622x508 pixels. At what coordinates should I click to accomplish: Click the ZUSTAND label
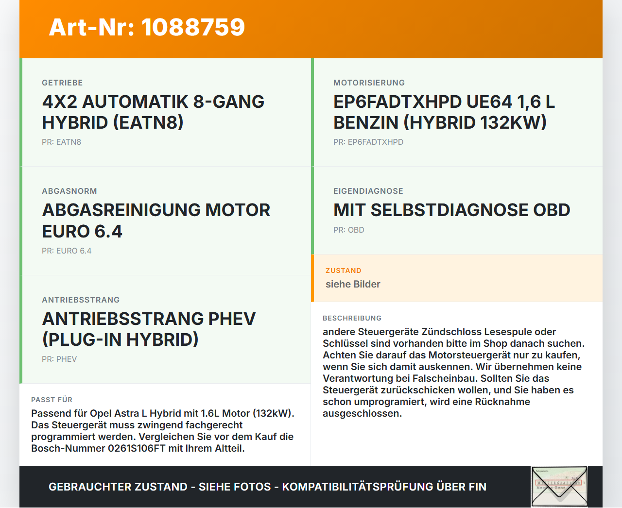(x=344, y=271)
